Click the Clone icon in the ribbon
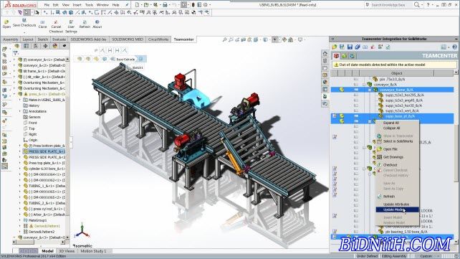460x259 pixels. 42,22
